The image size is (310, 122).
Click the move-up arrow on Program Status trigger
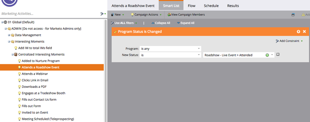point(298,32)
